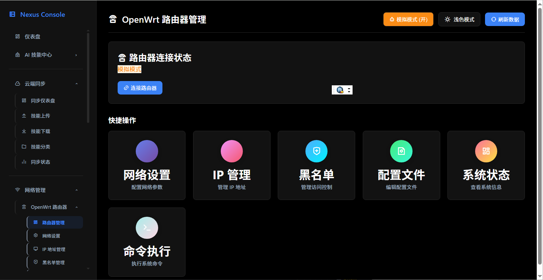
Task: Click the orange 模拟模式 status badge
Action: click(x=129, y=69)
